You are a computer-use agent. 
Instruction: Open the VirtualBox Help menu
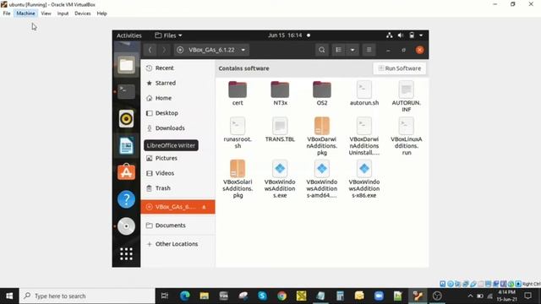pyautogui.click(x=101, y=14)
